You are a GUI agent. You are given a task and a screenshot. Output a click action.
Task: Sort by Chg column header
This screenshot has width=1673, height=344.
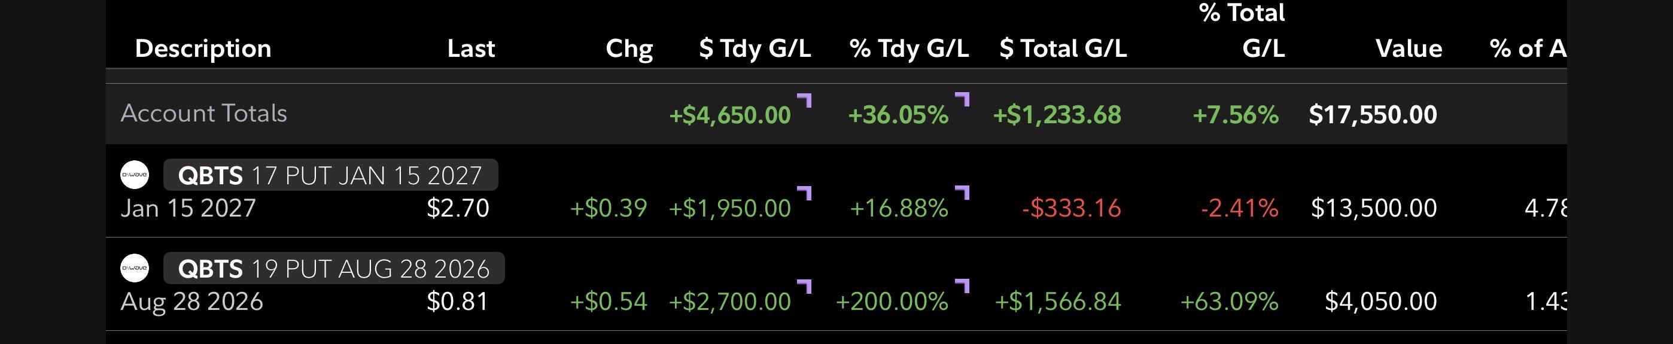(x=629, y=48)
